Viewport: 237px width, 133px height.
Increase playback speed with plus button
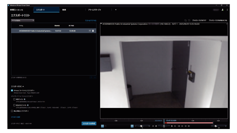[x=149, y=126]
